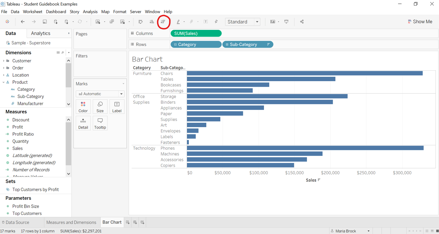Open the Show Me panel
The image size is (439, 234).
[420, 21]
